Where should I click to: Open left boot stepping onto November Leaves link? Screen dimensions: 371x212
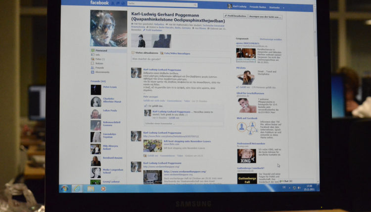tap(187, 141)
